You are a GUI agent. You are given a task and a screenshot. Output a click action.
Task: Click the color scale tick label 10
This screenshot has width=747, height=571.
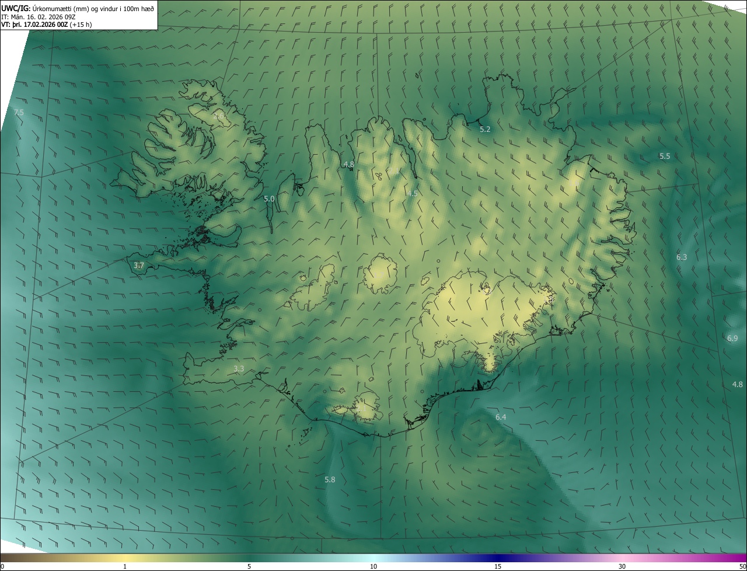point(373,566)
